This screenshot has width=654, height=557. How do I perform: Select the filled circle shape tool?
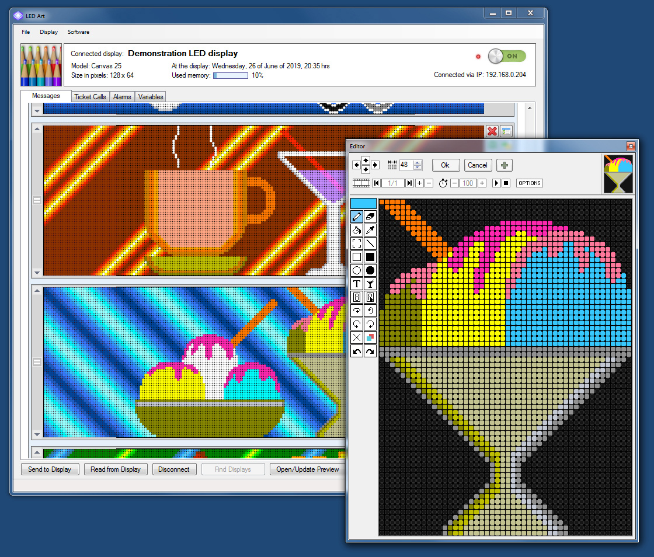[370, 270]
